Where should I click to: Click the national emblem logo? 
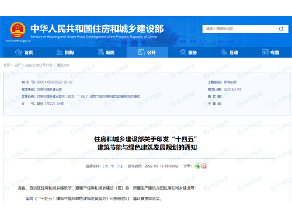pyautogui.click(x=18, y=30)
